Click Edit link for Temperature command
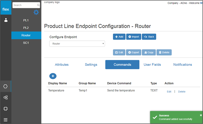Screen dimensions: 203x124 [x=169, y=92]
